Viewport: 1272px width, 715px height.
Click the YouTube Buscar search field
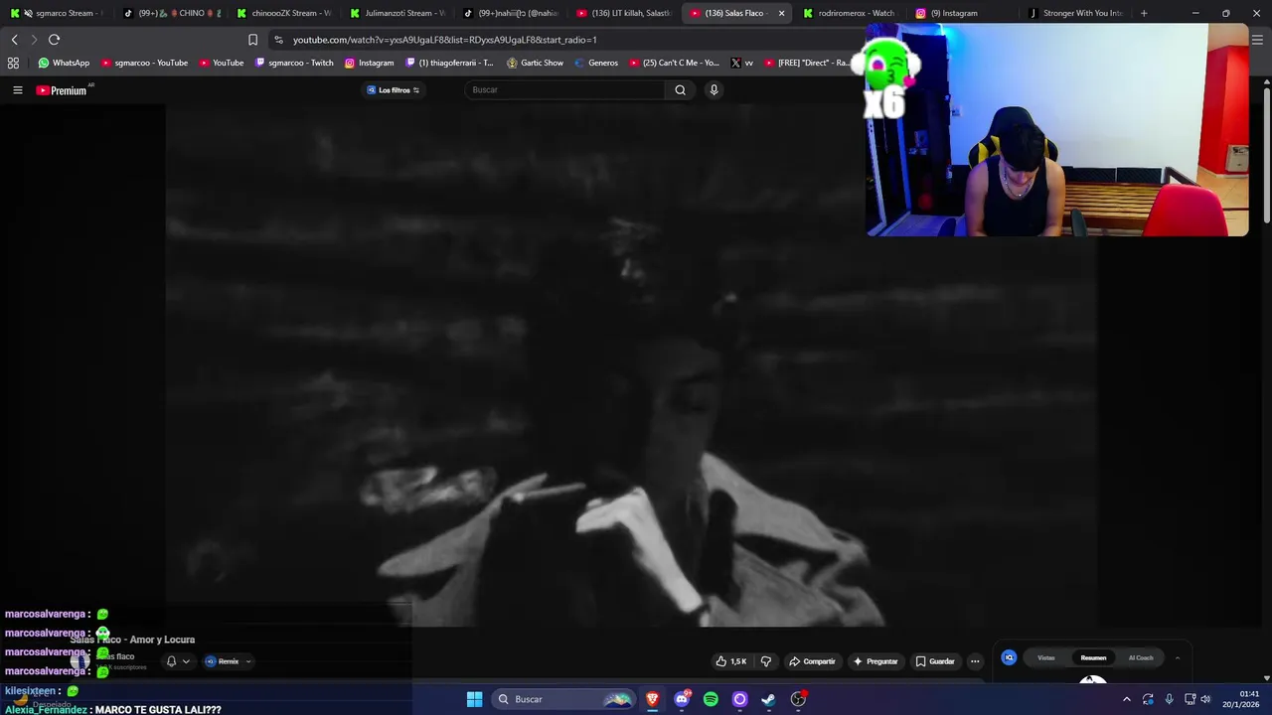[x=564, y=90]
